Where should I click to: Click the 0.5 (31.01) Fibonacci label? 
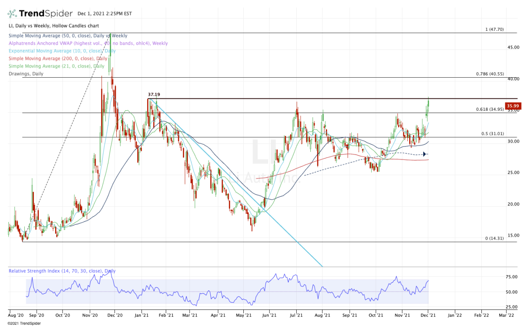pyautogui.click(x=492, y=134)
